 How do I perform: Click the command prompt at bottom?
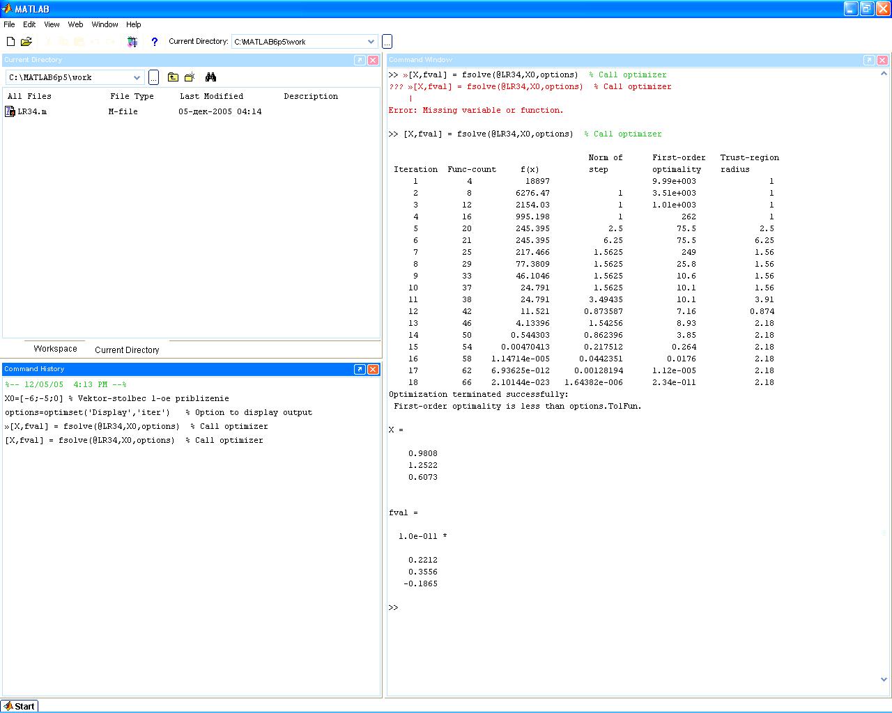pyautogui.click(x=394, y=608)
